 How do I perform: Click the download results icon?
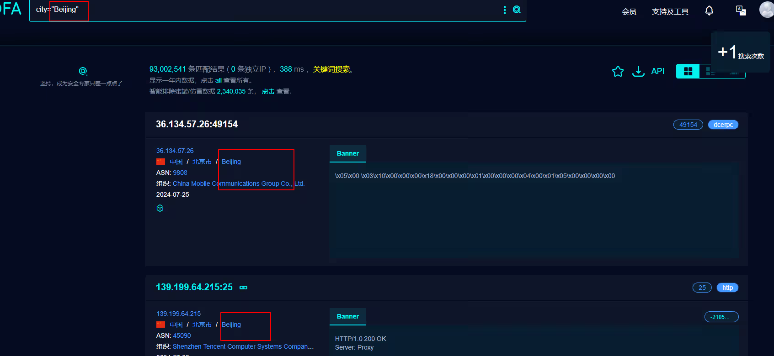(x=638, y=71)
